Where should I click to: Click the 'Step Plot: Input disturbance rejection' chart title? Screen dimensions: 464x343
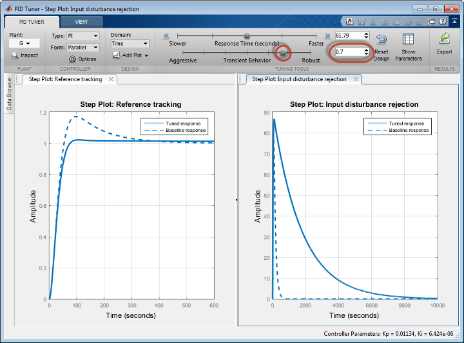(x=354, y=104)
